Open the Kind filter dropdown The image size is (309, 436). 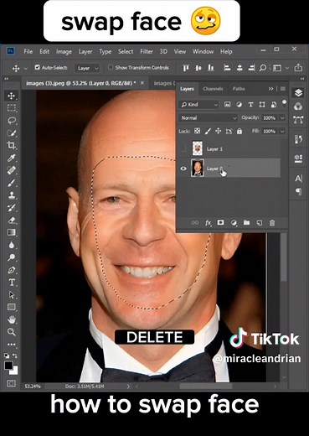click(198, 105)
